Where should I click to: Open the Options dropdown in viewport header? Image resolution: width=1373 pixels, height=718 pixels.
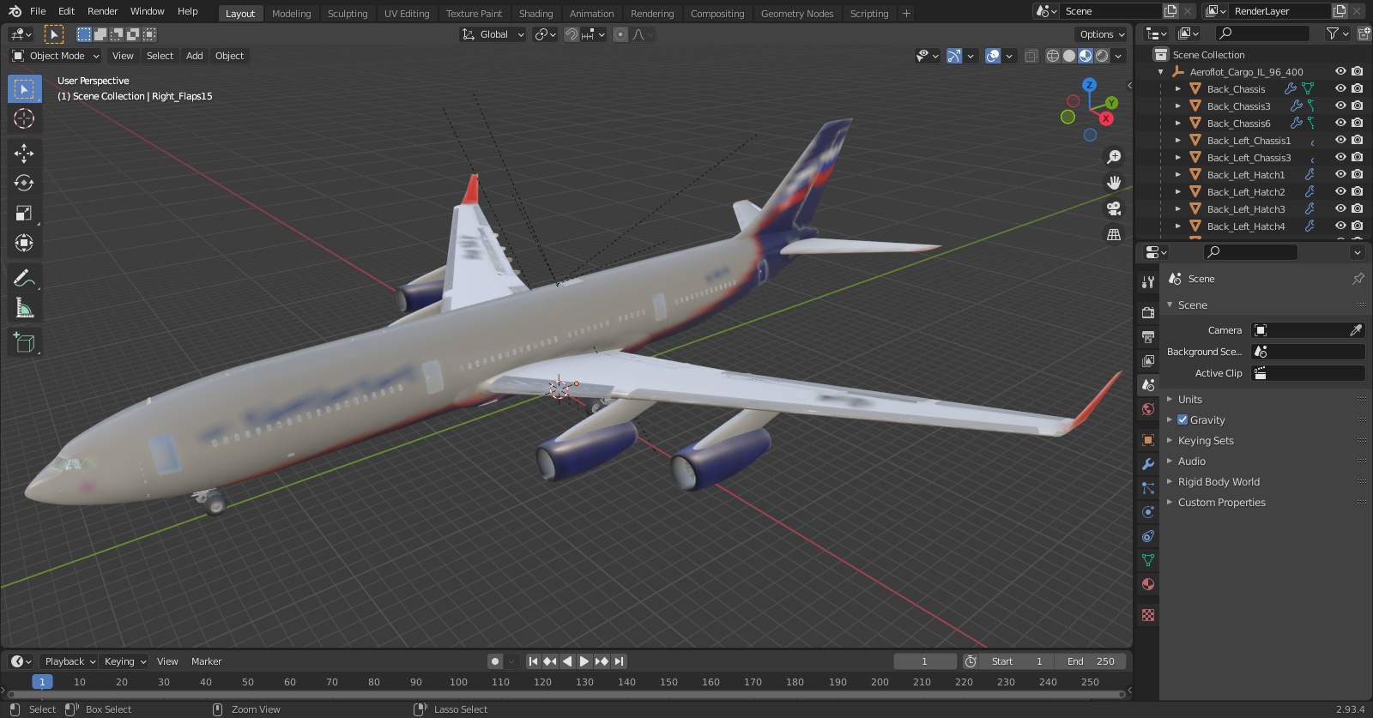(1102, 34)
